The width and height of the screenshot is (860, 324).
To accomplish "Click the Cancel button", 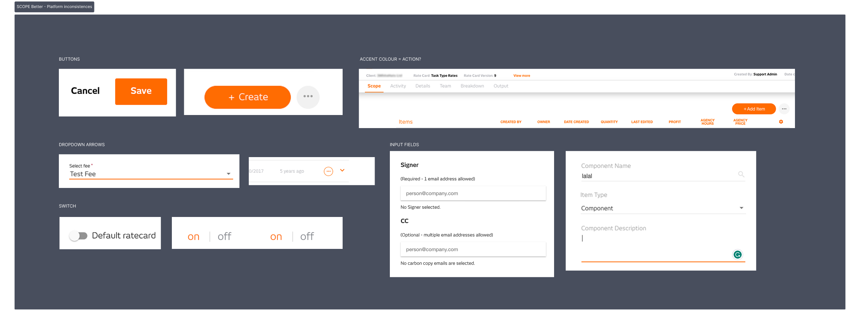I will pyautogui.click(x=85, y=91).
